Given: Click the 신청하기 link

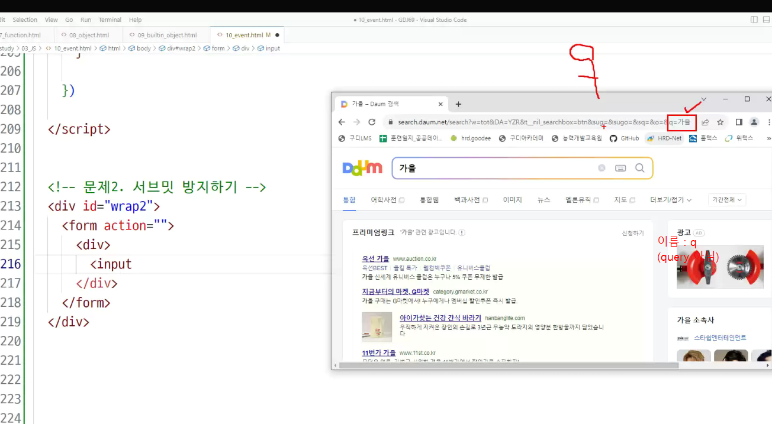Looking at the screenshot, I should 633,233.
